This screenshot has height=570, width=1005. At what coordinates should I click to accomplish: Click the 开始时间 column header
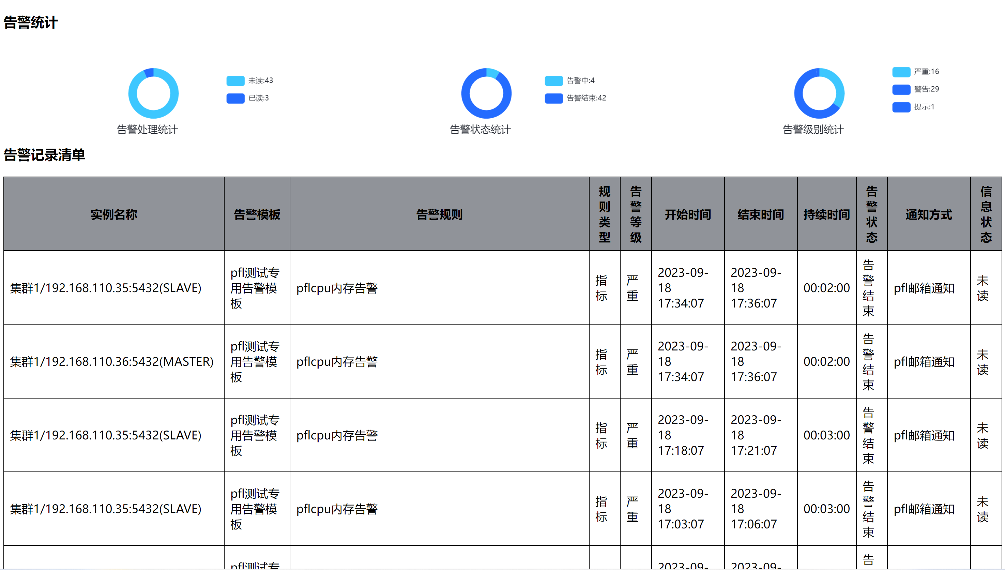[x=688, y=214]
